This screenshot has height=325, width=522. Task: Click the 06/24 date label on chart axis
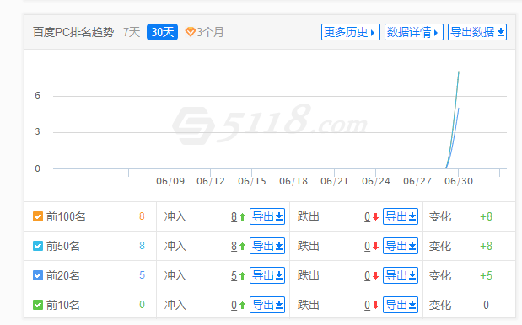coord(376,181)
